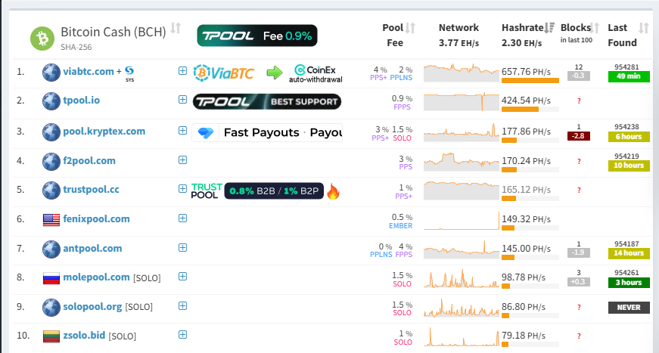Click the molepool.com hashrate history chart
The image size is (659, 353).
[462, 278]
